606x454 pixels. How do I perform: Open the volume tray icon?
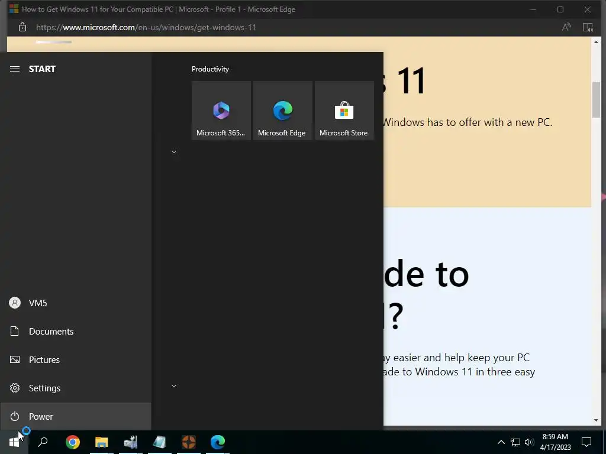tap(529, 442)
